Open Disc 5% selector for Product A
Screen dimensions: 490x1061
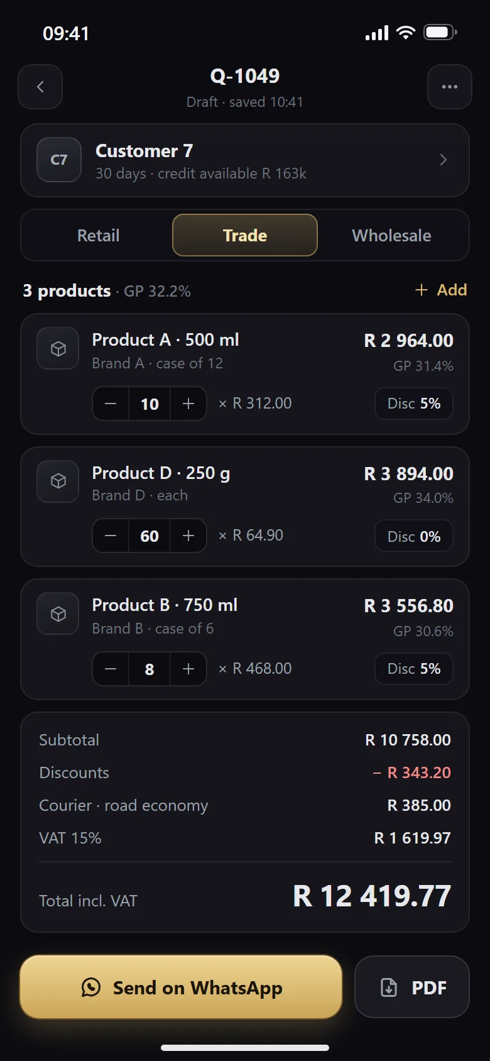click(414, 404)
